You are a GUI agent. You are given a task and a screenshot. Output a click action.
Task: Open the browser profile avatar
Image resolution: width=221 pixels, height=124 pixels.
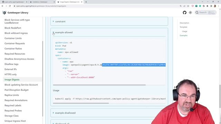(215, 6)
